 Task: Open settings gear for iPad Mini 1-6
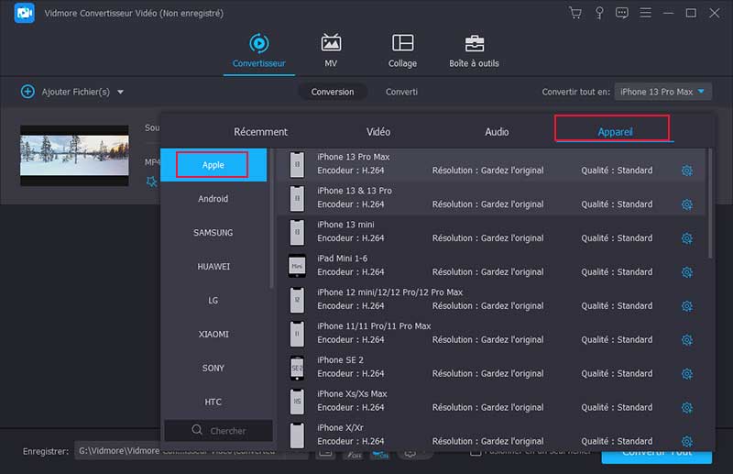(686, 272)
